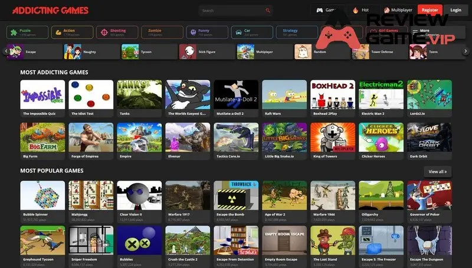Image resolution: width=472 pixels, height=268 pixels.
Task: Open the Lordz2.io thumbnail
Action: 430,94
